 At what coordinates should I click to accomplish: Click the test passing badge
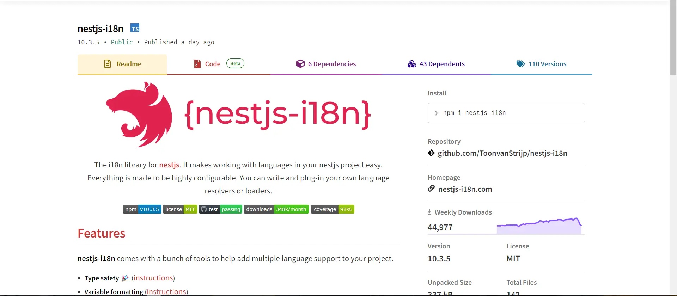click(x=220, y=209)
